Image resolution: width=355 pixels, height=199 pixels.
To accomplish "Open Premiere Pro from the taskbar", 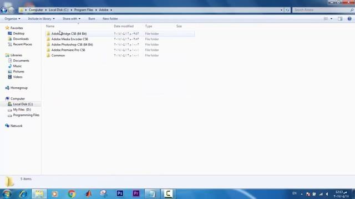I will pos(136,193).
